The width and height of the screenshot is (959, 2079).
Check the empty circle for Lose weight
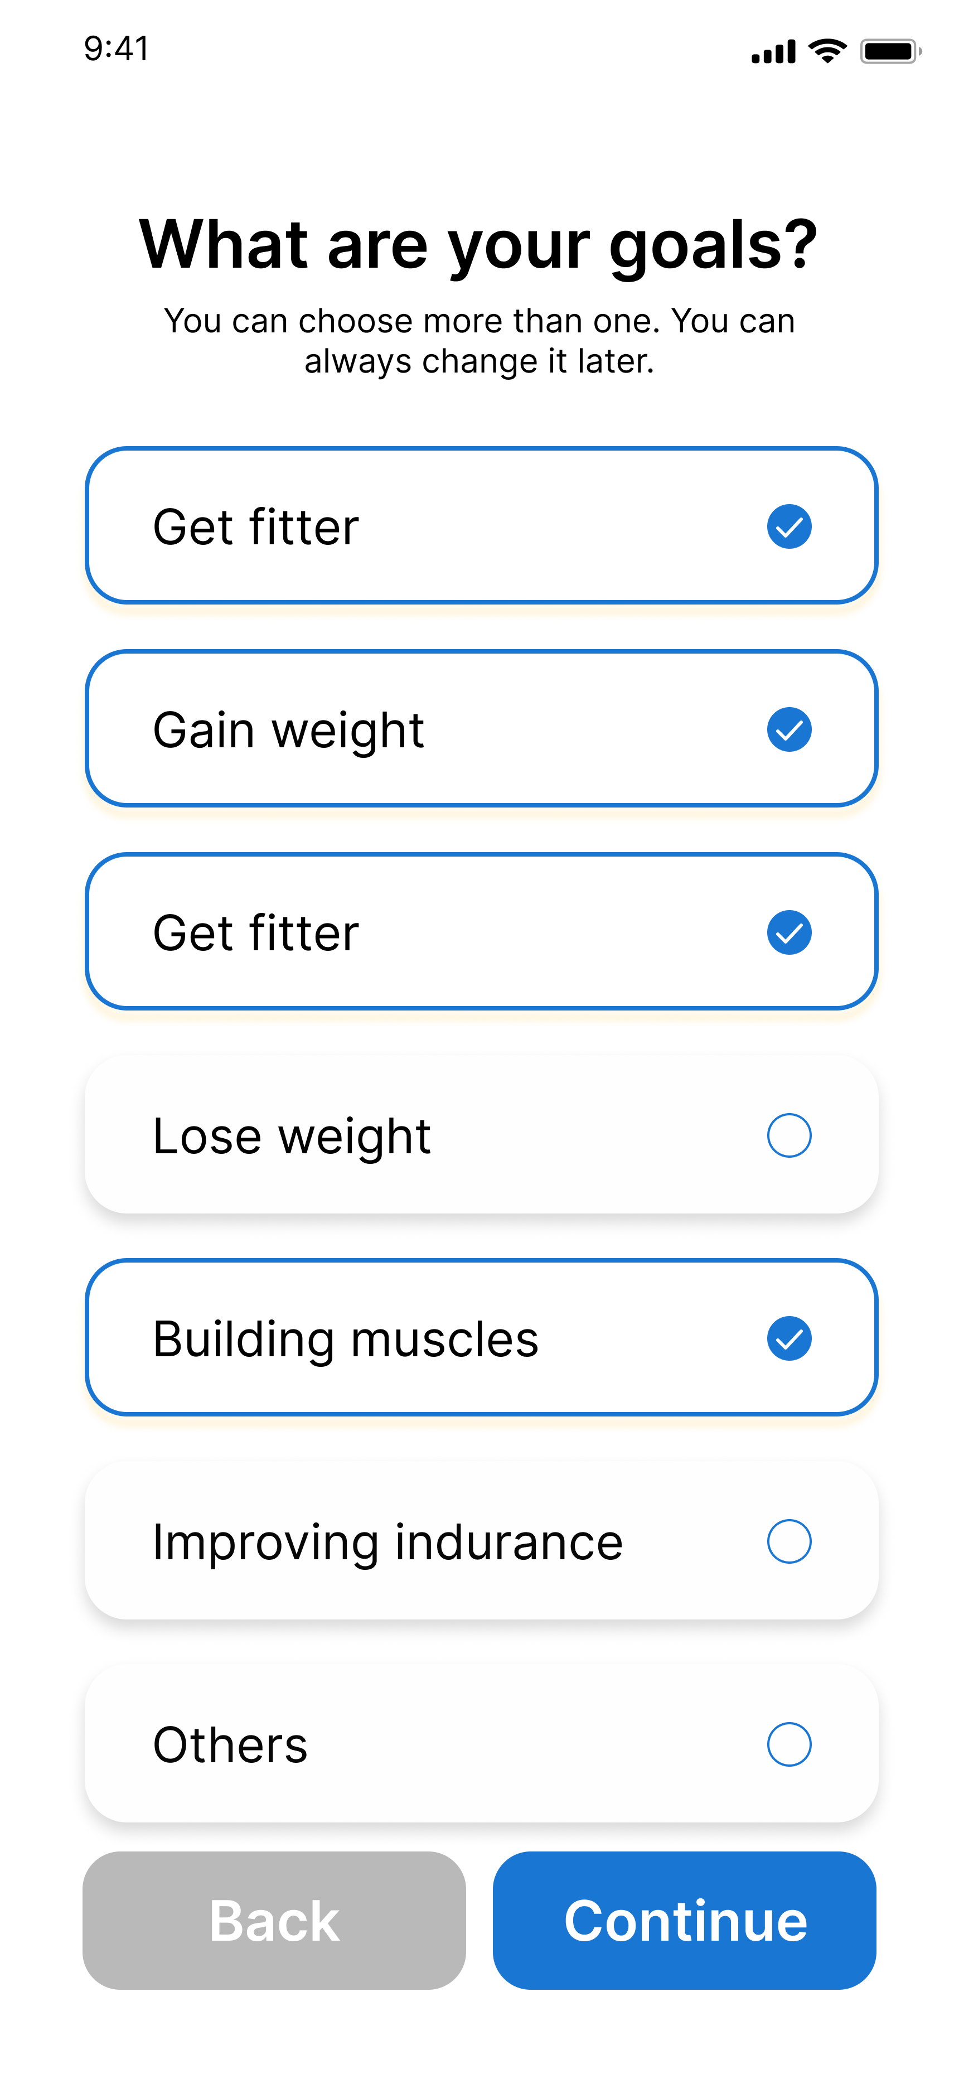(x=789, y=1135)
